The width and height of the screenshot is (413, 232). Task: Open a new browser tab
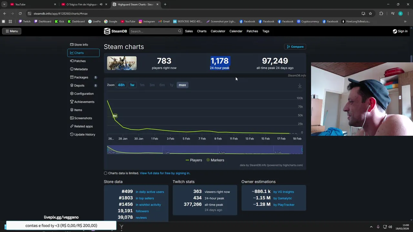[x=165, y=5]
